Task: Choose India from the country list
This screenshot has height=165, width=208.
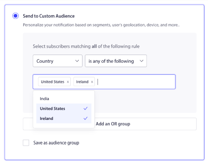Action: pos(64,99)
